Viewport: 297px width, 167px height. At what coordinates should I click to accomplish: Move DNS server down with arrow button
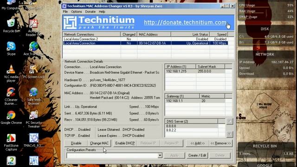(x=229, y=134)
